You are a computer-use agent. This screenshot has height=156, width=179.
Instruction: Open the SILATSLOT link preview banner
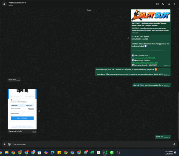click(150, 15)
